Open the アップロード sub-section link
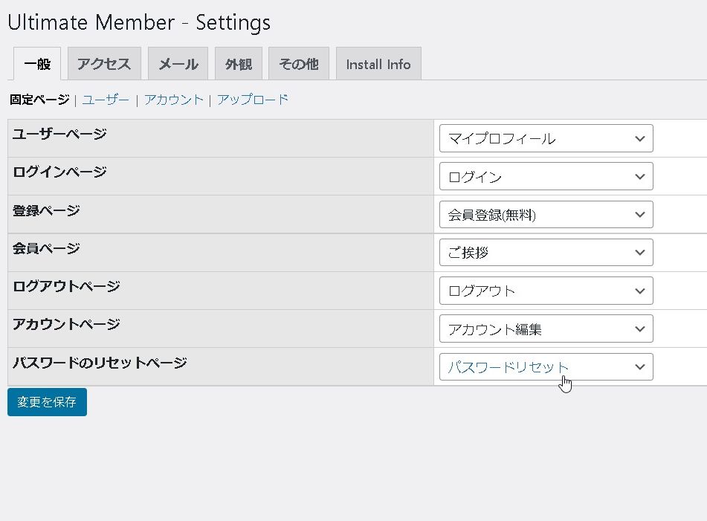The width and height of the screenshot is (707, 521). [252, 100]
